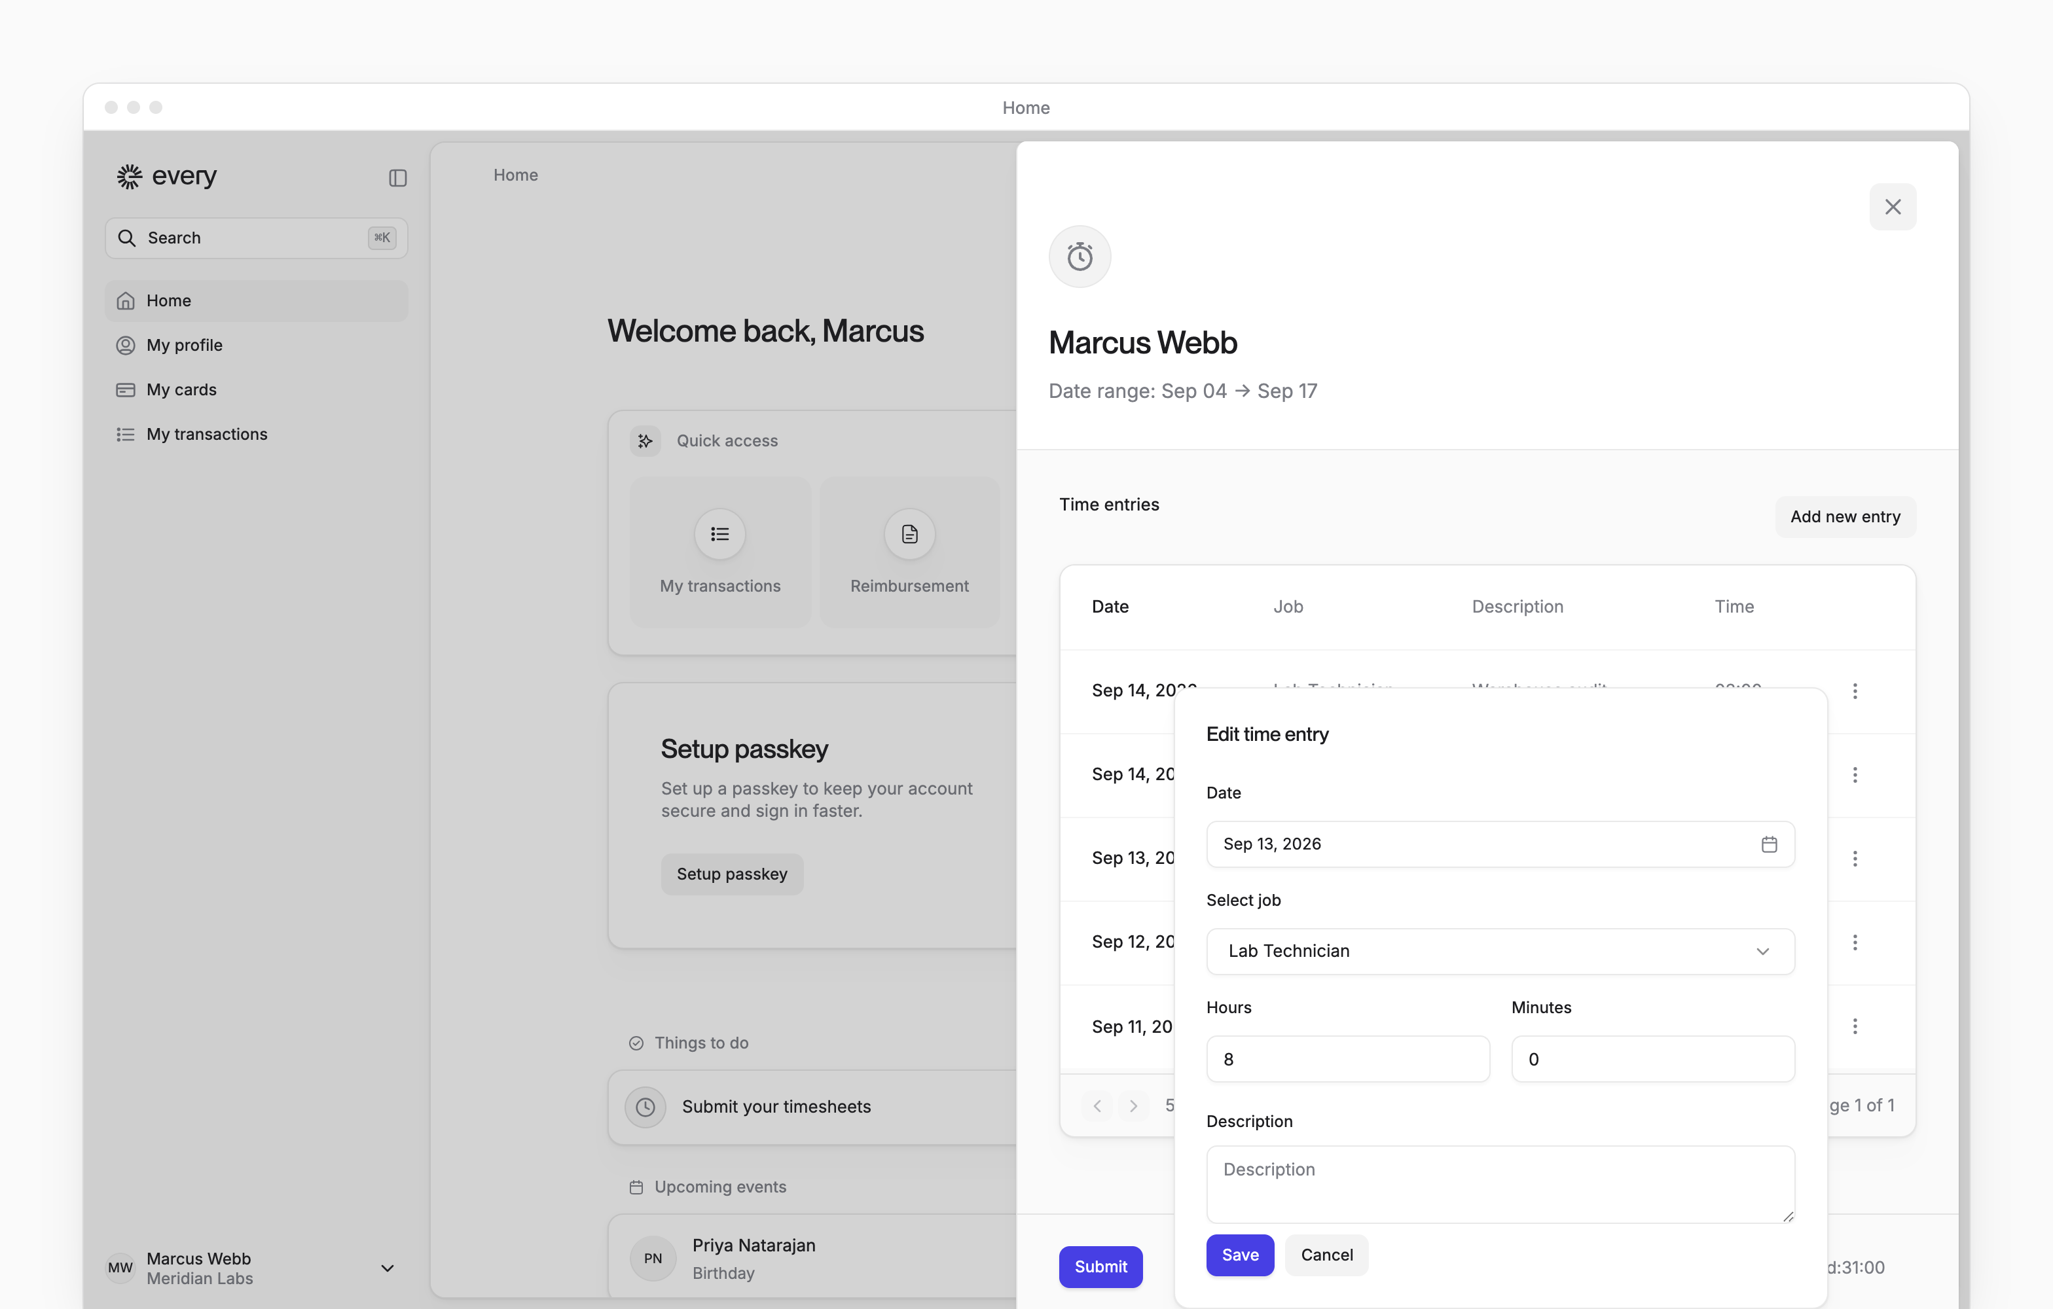Click the Minutes input field
Viewport: 2053px width, 1309px height.
point(1652,1059)
